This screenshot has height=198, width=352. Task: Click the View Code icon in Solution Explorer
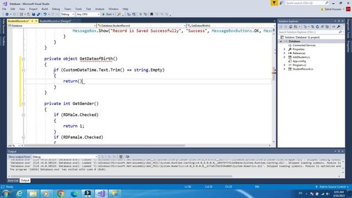click(x=334, y=27)
